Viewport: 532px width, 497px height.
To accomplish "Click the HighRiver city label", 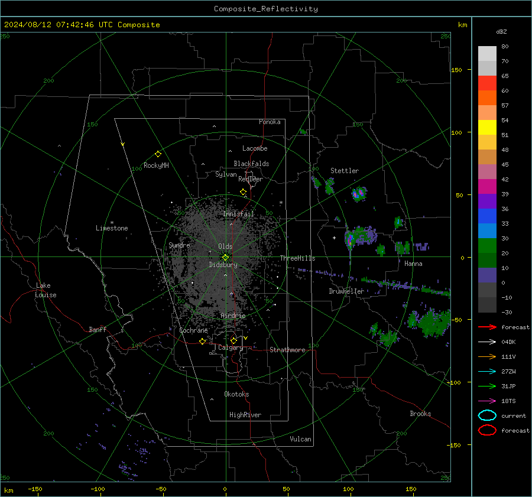I will click(245, 415).
